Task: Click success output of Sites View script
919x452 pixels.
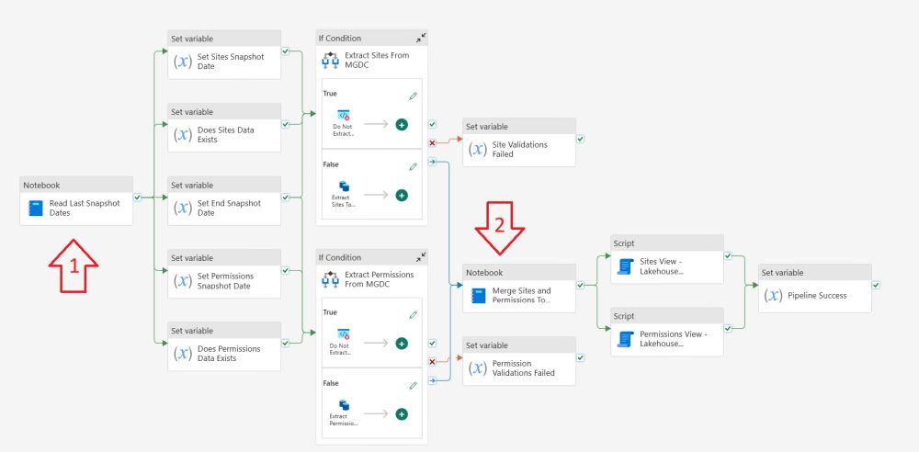Action: [x=727, y=256]
